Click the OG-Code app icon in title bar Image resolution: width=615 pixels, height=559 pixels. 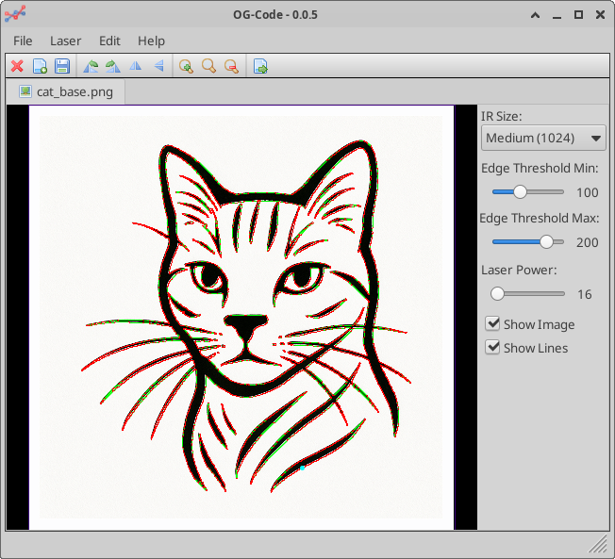click(15, 14)
